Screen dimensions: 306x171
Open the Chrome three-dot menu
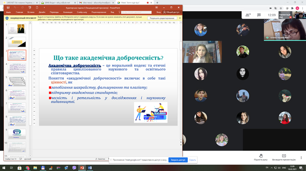click(303, 8)
